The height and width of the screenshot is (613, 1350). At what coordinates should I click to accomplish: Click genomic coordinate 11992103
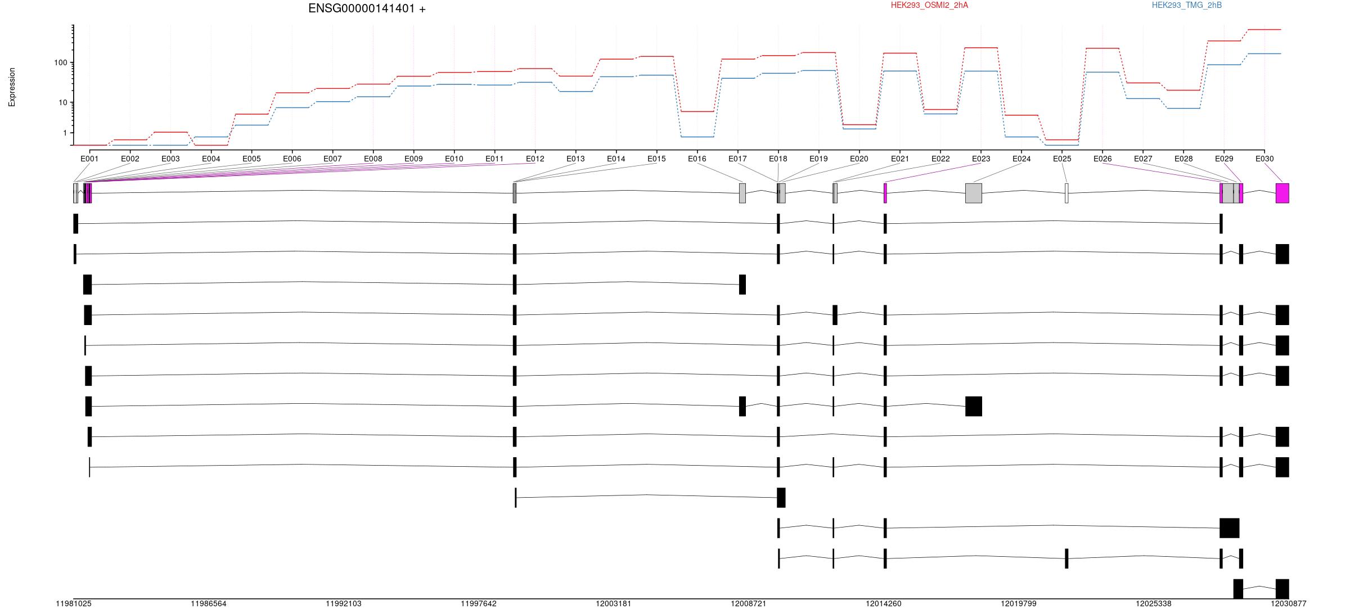[x=344, y=604]
